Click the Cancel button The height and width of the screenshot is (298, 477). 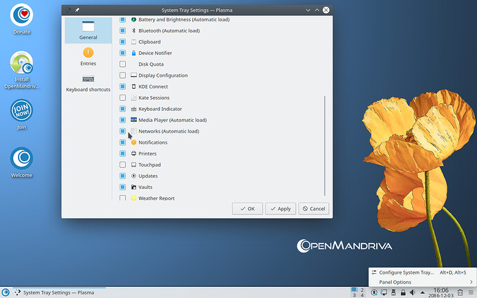pyautogui.click(x=314, y=209)
